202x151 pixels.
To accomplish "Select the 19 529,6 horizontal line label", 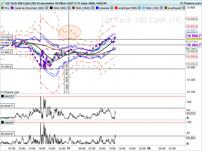I will coord(6,37).
